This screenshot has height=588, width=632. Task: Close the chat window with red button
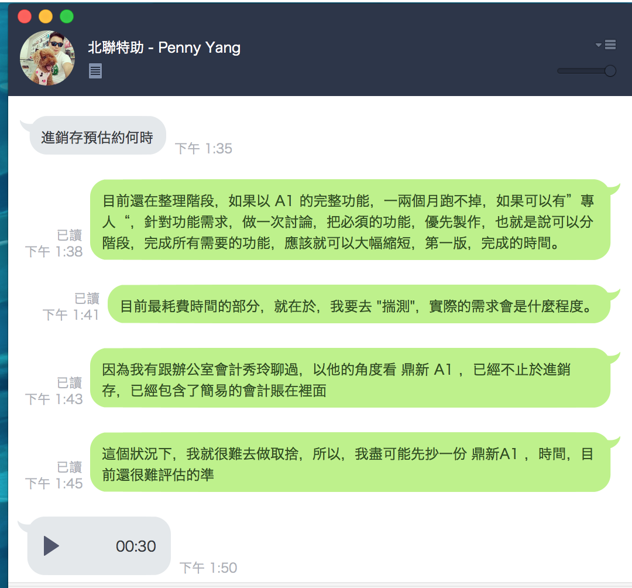pyautogui.click(x=25, y=16)
